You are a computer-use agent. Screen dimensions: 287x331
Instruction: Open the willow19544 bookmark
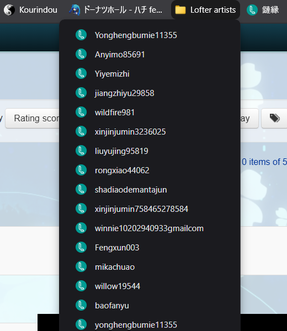pos(150,286)
